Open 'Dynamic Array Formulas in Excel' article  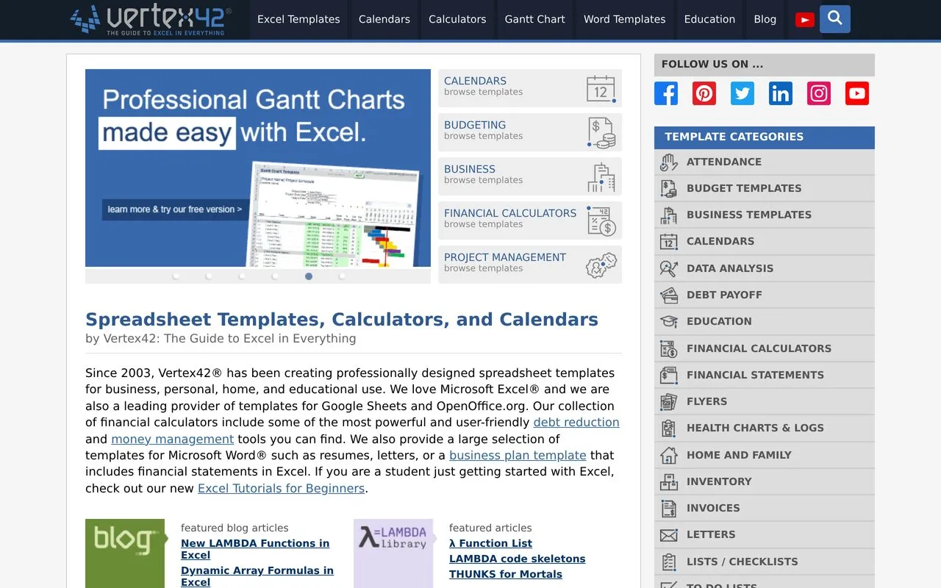[x=257, y=576]
